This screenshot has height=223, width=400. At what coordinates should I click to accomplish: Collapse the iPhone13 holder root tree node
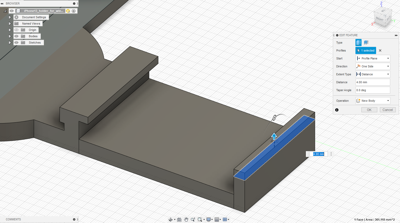(x=5, y=11)
